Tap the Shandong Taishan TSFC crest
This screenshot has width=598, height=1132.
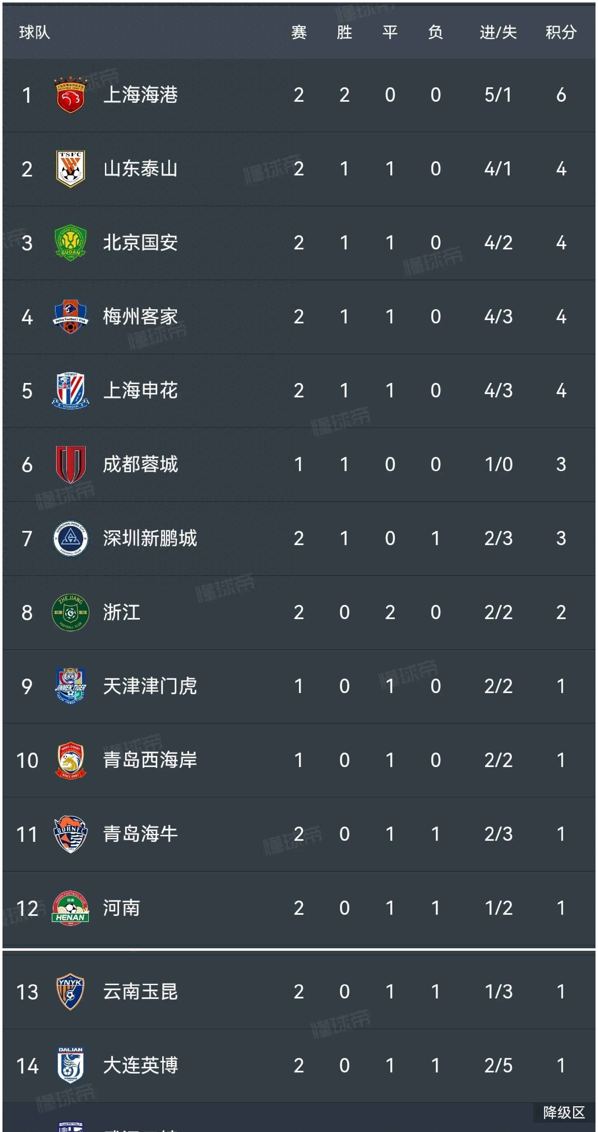click(x=70, y=169)
